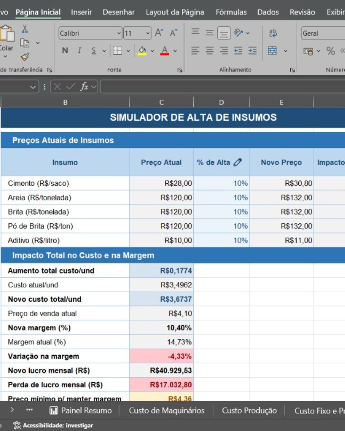Click the Wrap Text icon
345x431 pixels.
pos(273,33)
